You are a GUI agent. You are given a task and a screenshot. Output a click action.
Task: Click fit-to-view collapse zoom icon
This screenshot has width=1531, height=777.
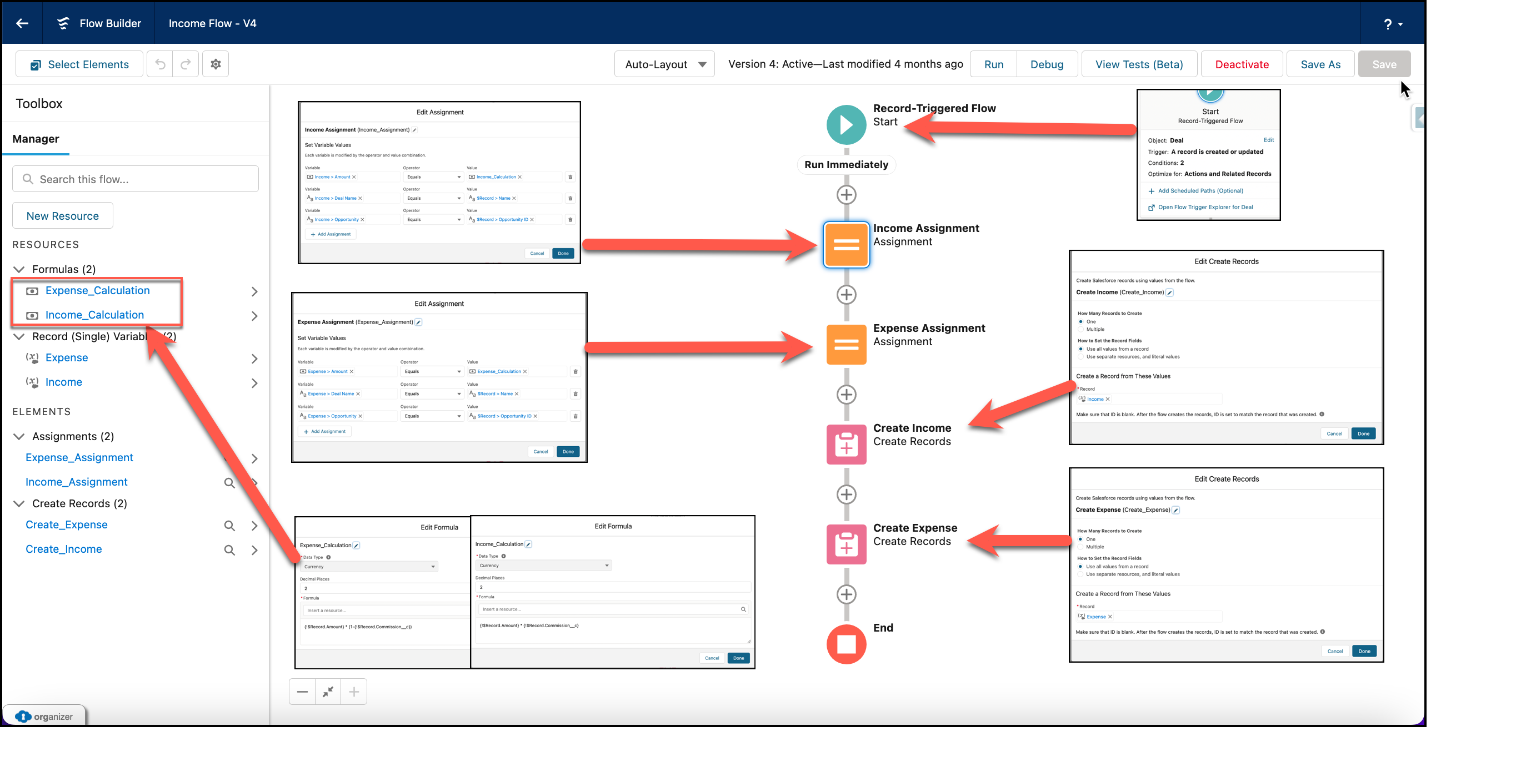328,692
